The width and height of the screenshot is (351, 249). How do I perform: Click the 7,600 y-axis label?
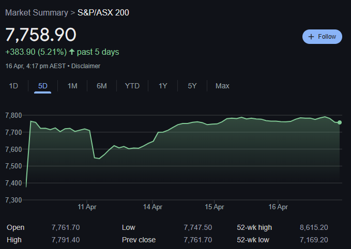pos(13,149)
